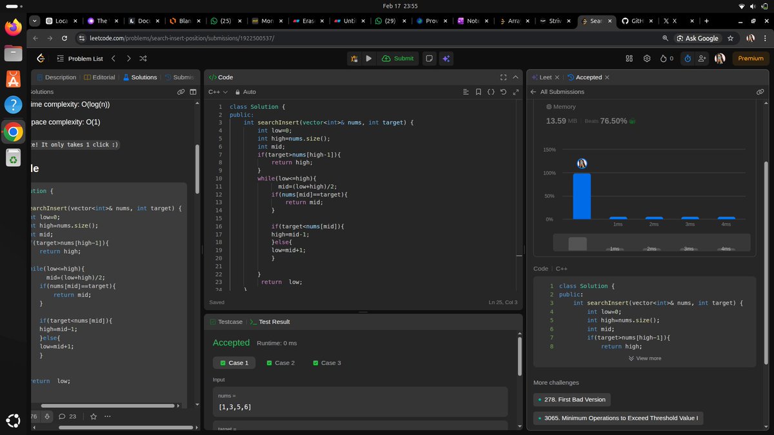Switch to the Submissions tab
Viewport: 774px width, 435px height.
pos(179,77)
